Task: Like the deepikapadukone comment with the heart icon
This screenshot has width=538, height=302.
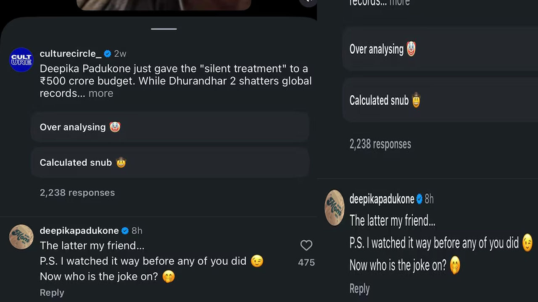Action: click(x=306, y=245)
